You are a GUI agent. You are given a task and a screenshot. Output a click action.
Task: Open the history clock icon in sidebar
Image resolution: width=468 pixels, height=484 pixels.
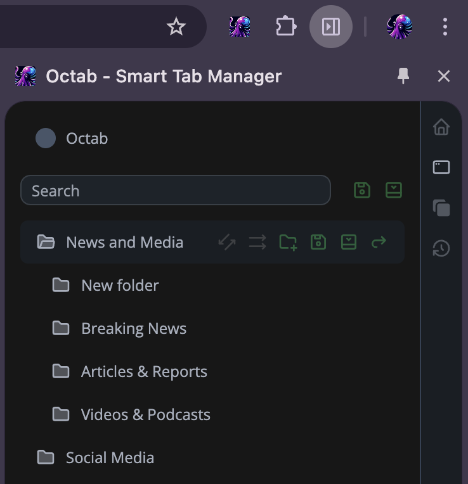pos(441,248)
